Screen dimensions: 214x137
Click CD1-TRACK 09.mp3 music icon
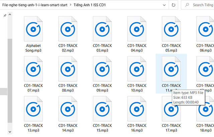(x=102, y=68)
